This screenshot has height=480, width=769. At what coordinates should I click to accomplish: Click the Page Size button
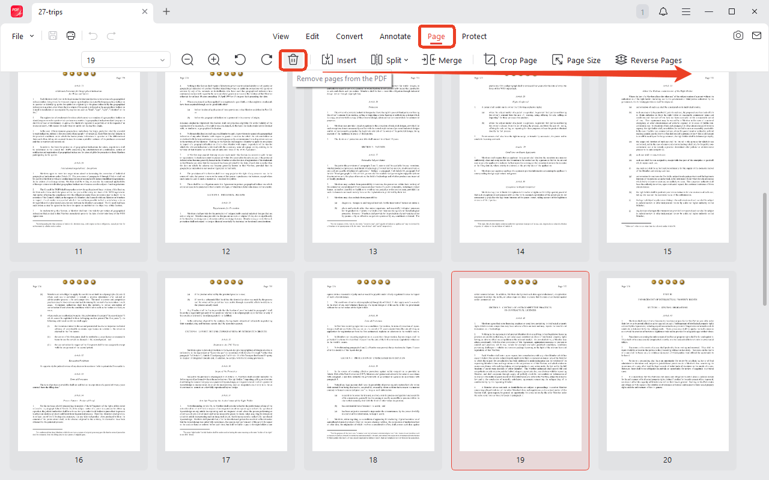tap(576, 60)
